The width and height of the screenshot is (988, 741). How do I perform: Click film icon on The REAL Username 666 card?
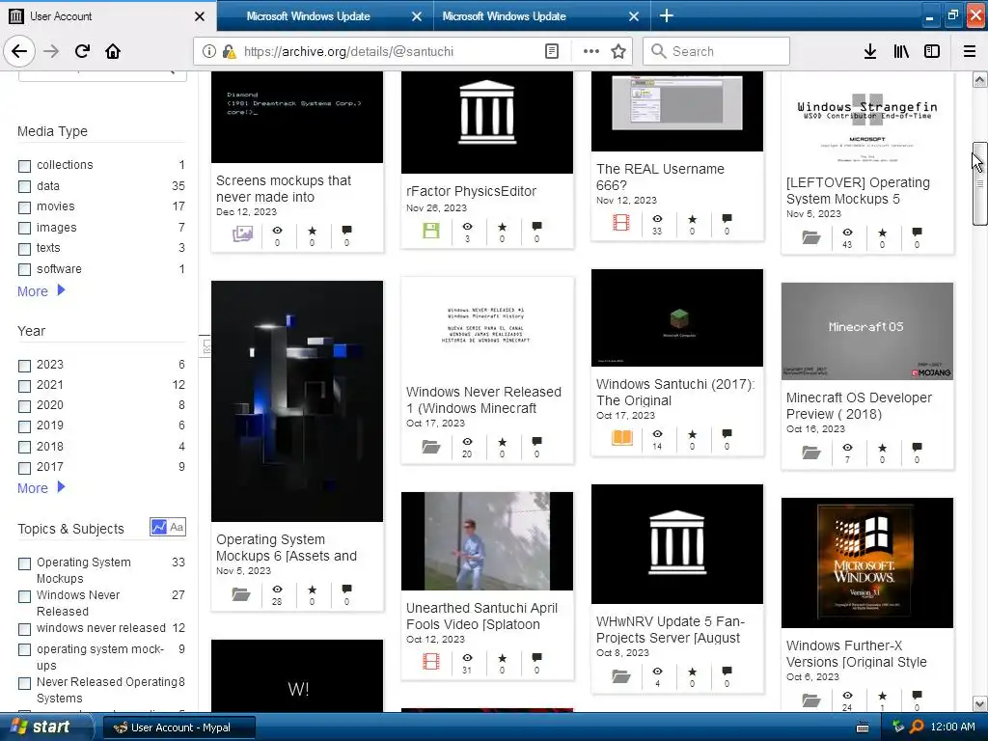[x=621, y=223]
